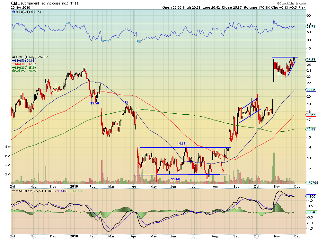Click the red line marker for MA(100)
318x239 pixels.
(x=13, y=64)
